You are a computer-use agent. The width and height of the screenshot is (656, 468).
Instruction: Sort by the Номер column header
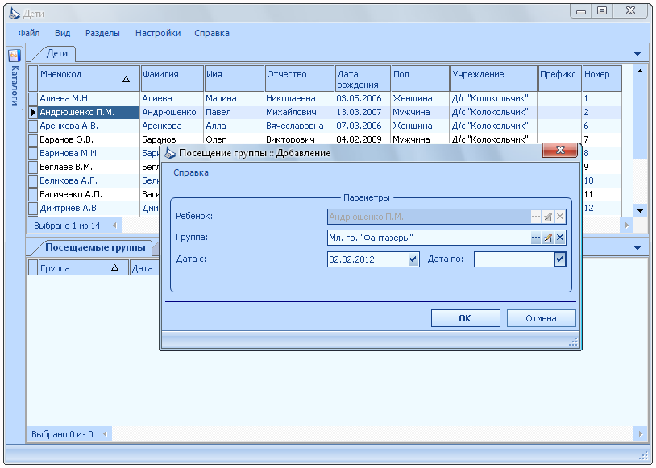(x=602, y=78)
